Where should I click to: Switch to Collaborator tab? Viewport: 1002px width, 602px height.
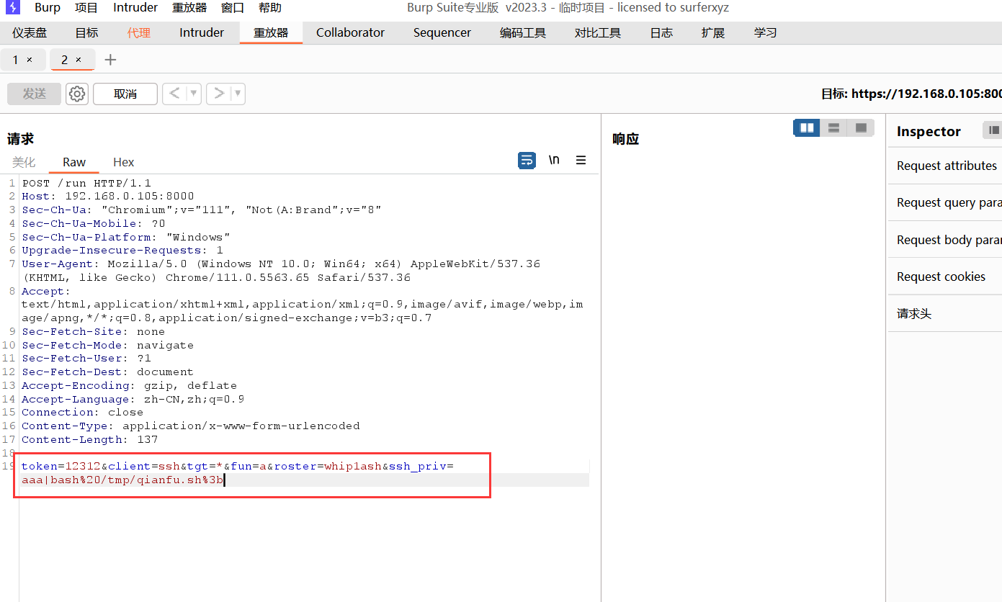[350, 32]
